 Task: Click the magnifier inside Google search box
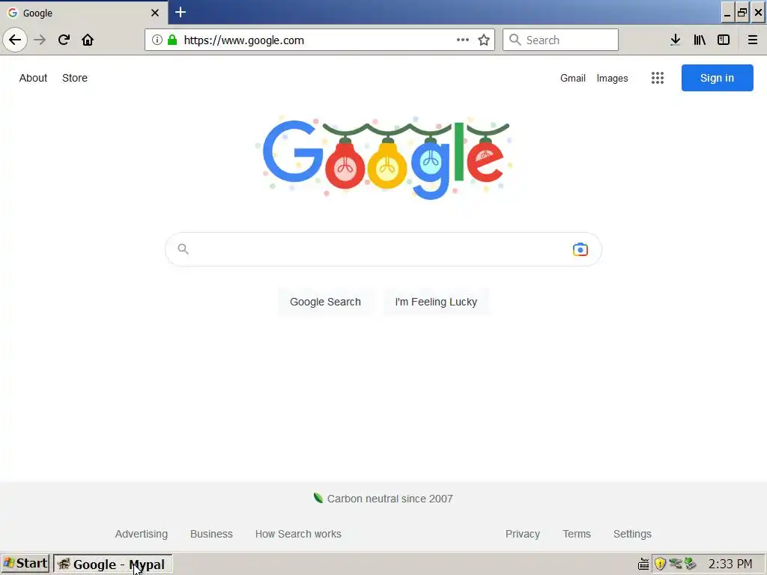pyautogui.click(x=183, y=249)
